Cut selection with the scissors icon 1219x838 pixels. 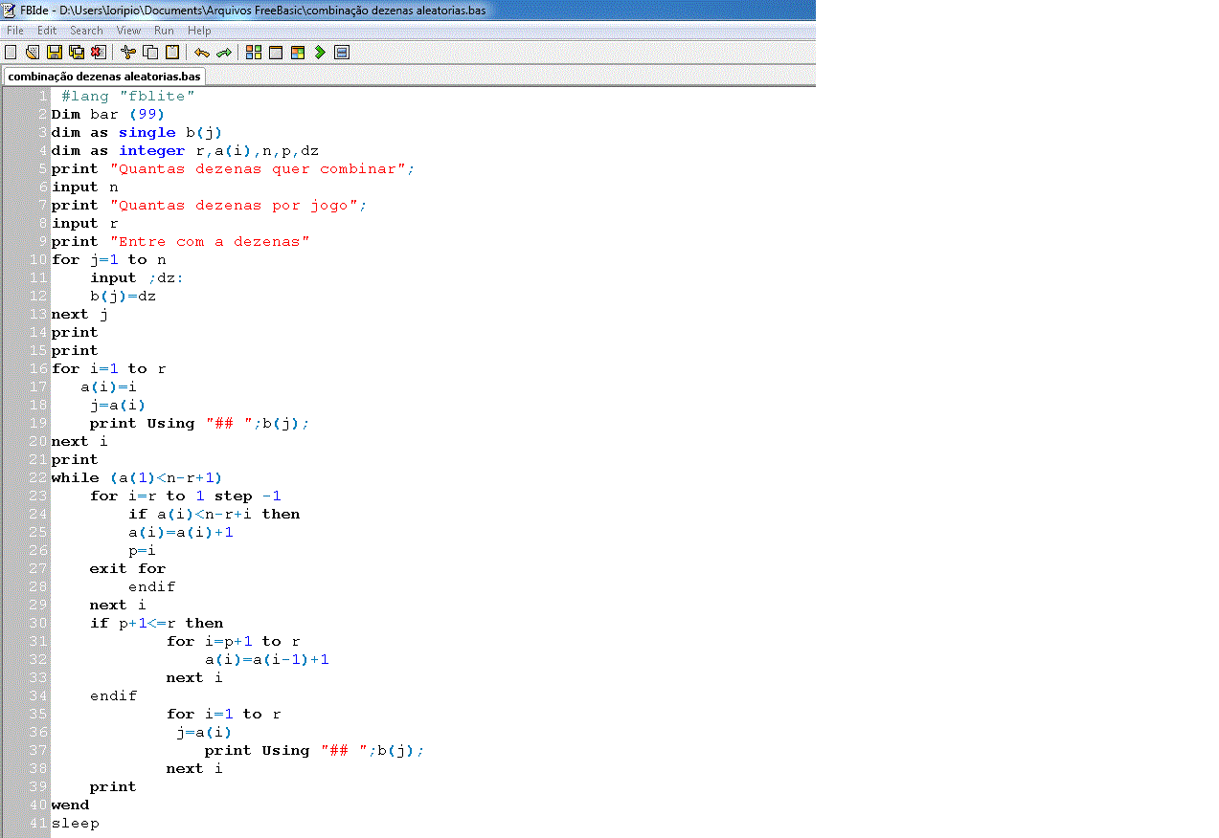click(x=128, y=53)
